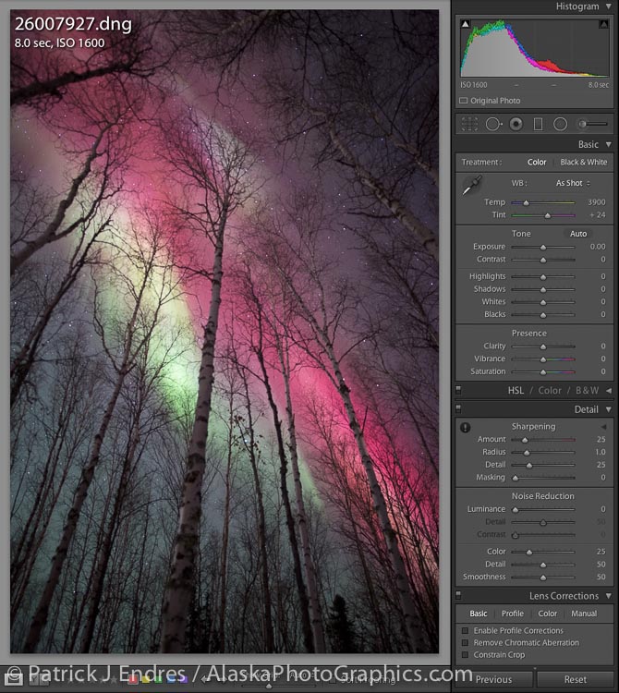619x693 pixels.
Task: Click the sharpening warning exclamation icon
Action: click(x=465, y=427)
